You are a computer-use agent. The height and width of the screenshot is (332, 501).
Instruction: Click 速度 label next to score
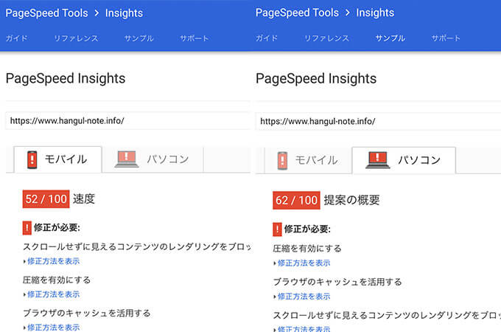pos(84,199)
